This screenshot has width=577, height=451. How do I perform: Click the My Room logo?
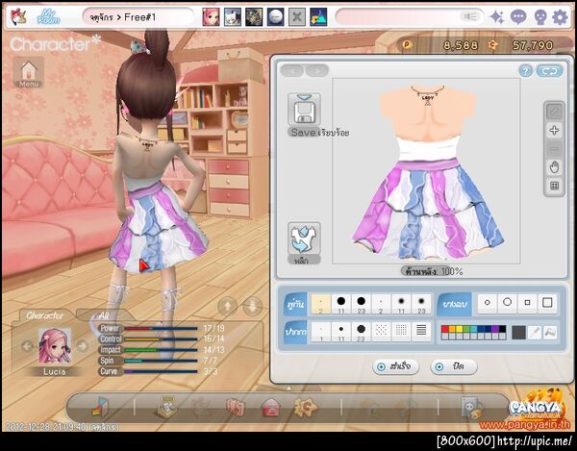[49, 17]
